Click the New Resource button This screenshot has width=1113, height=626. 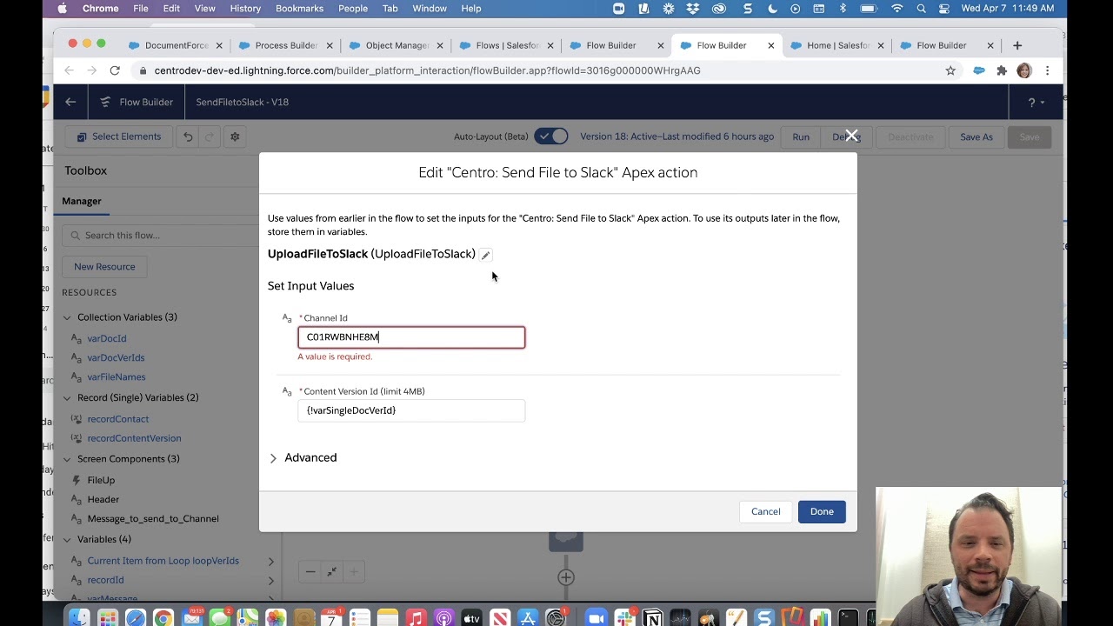click(x=104, y=267)
